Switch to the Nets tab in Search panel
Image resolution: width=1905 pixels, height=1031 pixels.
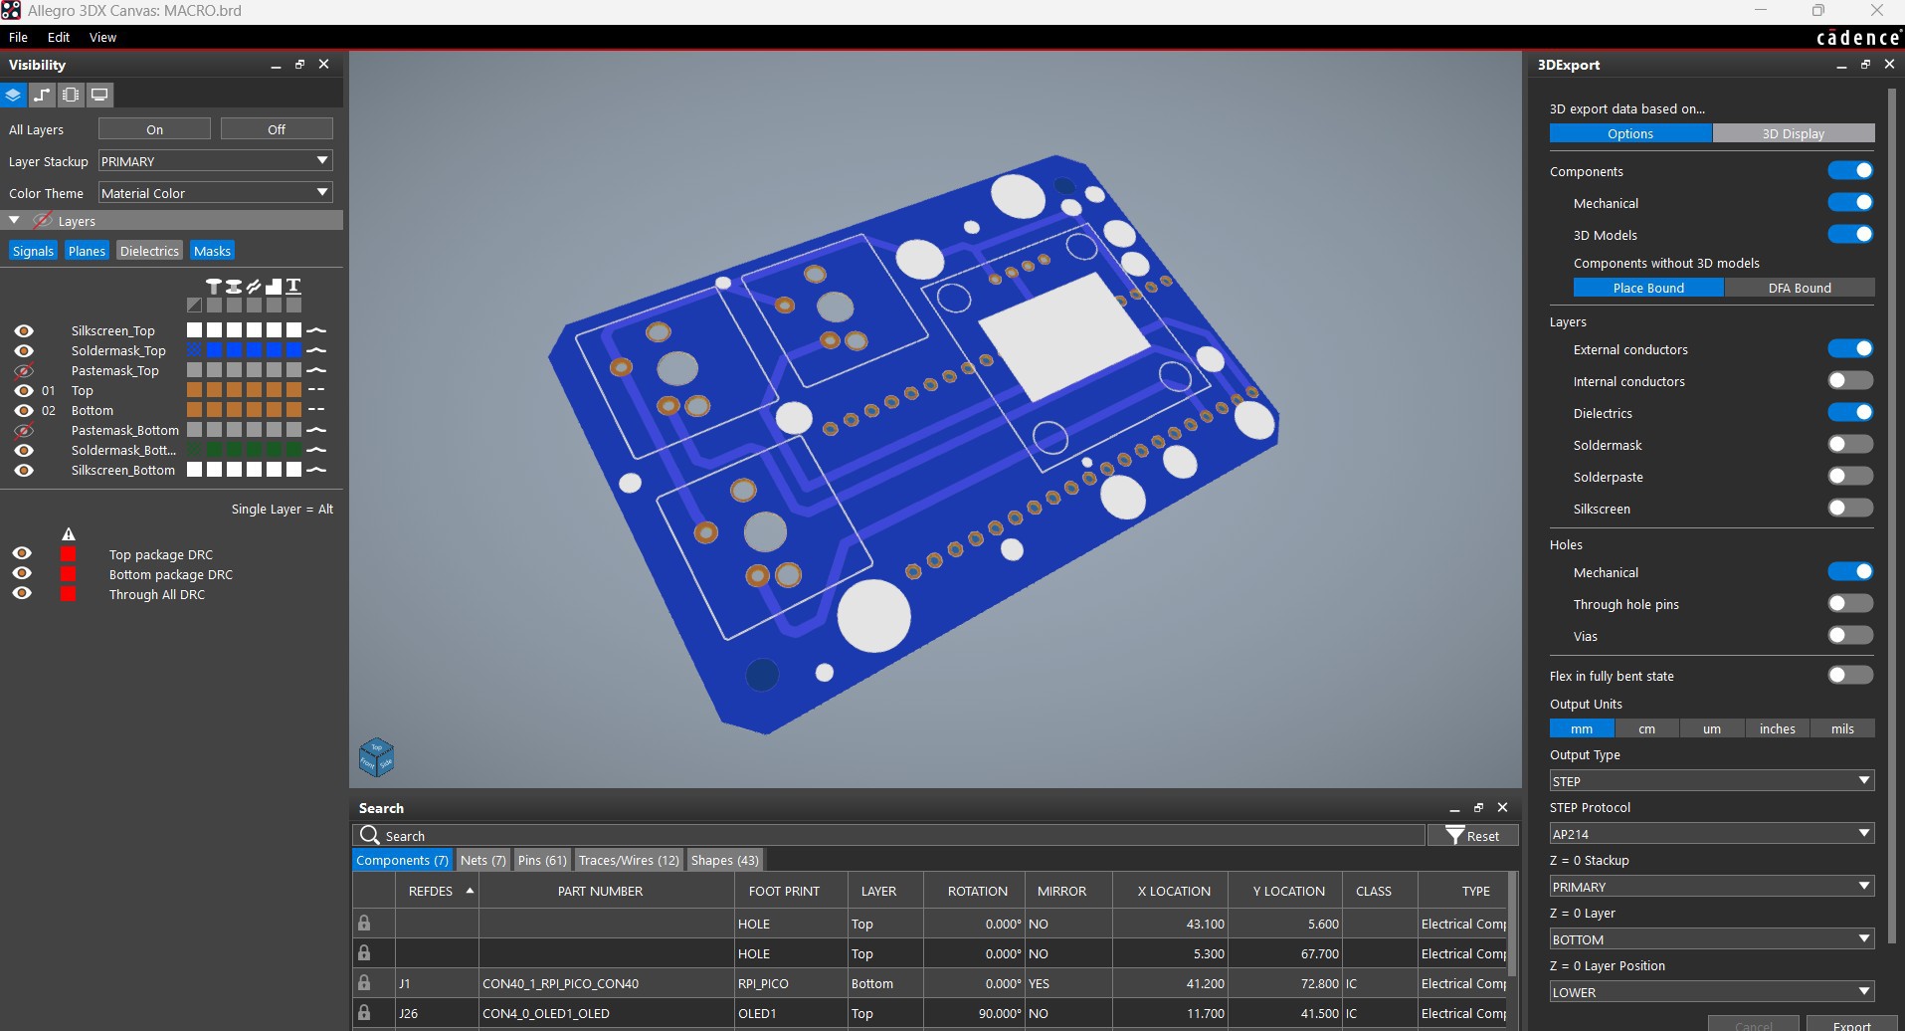pos(482,860)
